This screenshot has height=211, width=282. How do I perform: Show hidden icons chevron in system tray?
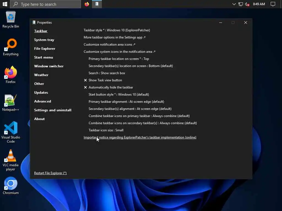click(234, 4)
